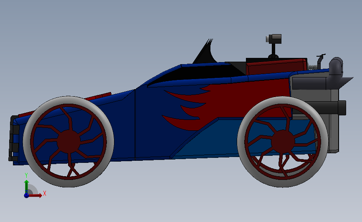This screenshot has height=222, width=362.
Task: Select the rear wheel's red hub center
Action: point(283,141)
